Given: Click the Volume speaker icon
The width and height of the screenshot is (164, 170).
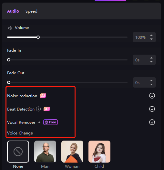Looking at the screenshot, I should (10, 28).
